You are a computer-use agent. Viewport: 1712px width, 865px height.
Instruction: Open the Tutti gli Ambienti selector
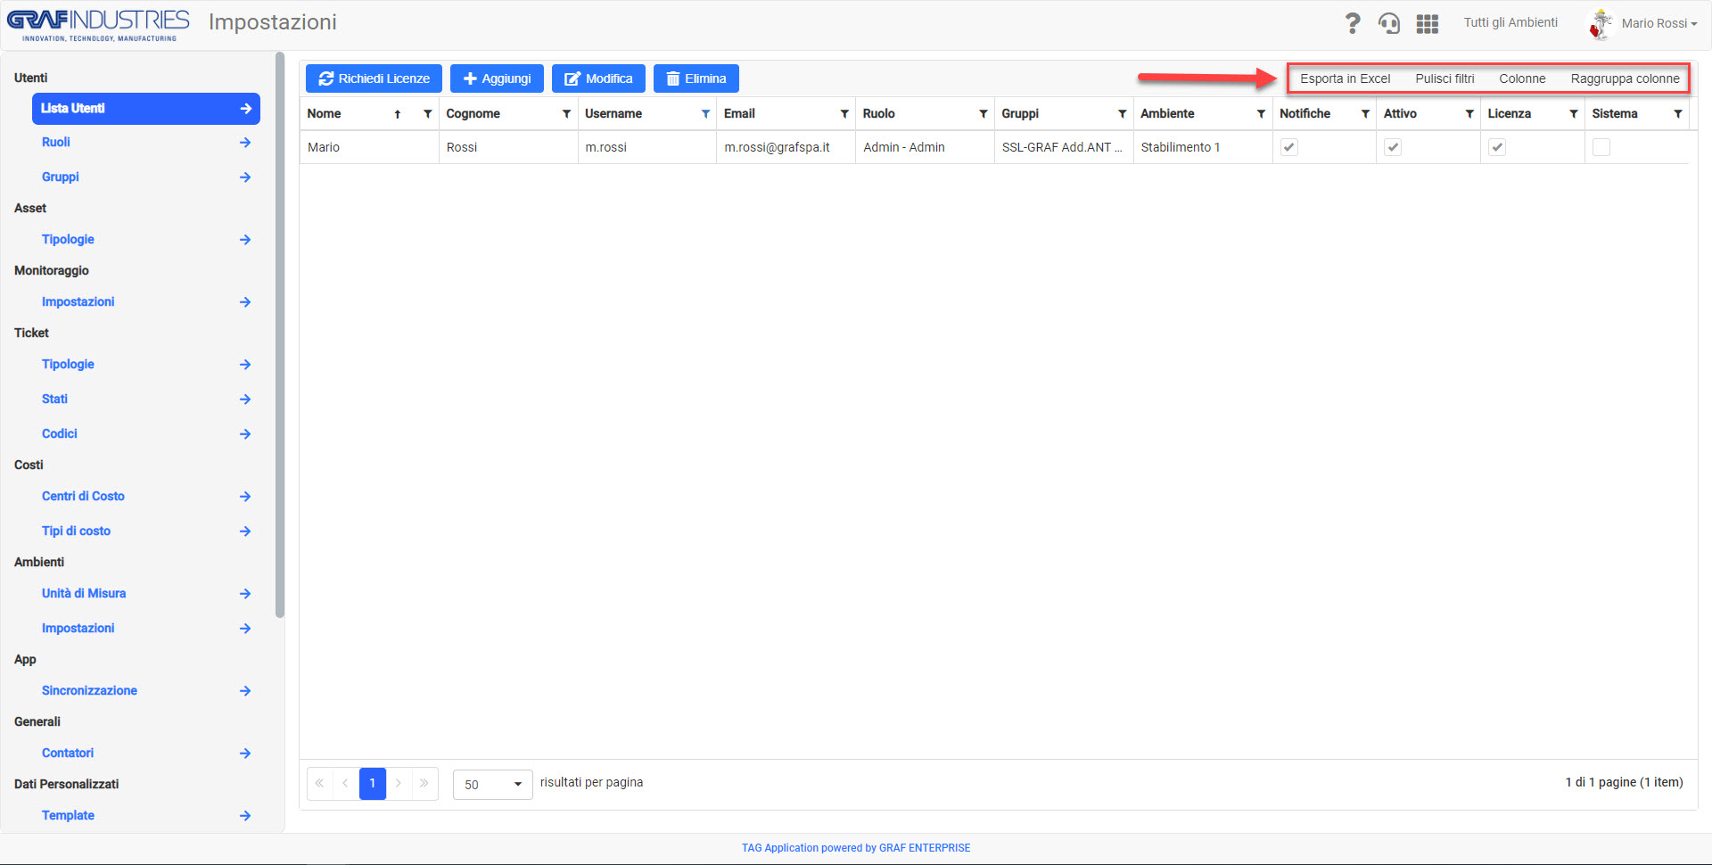click(x=1510, y=22)
